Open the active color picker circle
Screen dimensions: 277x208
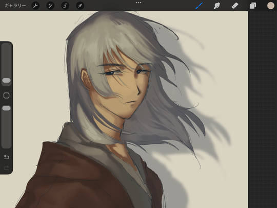[x=271, y=6]
